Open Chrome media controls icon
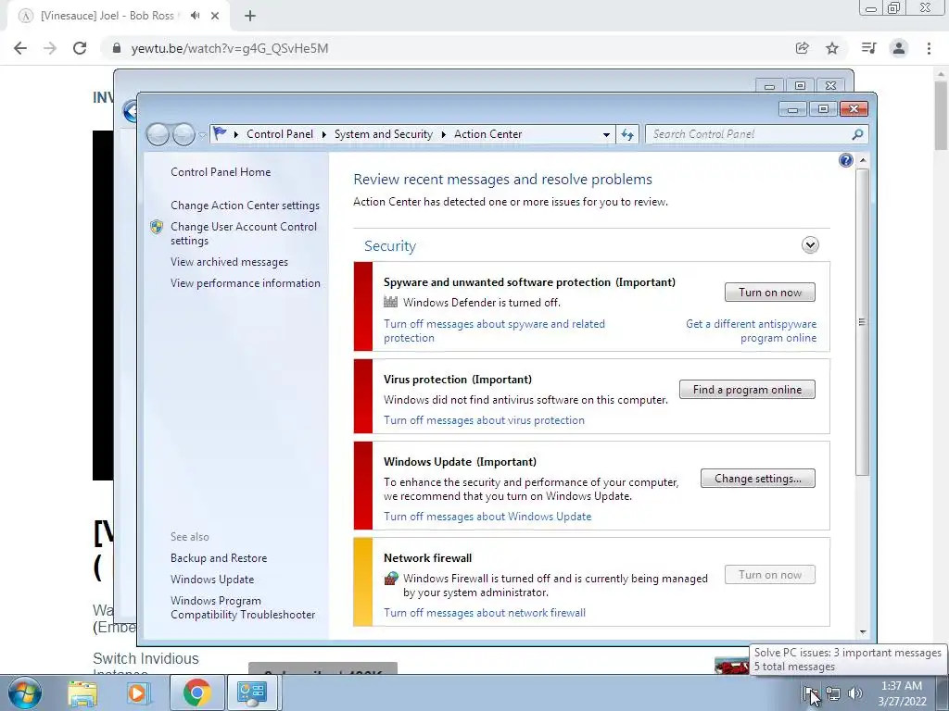Screen dimensions: 949x711 (868, 48)
